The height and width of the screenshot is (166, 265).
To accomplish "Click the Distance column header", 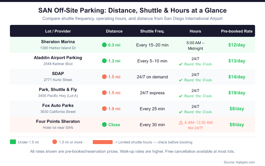I will click(x=114, y=31).
